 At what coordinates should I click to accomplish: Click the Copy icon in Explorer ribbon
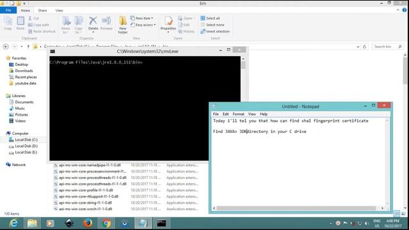[x=8, y=23]
